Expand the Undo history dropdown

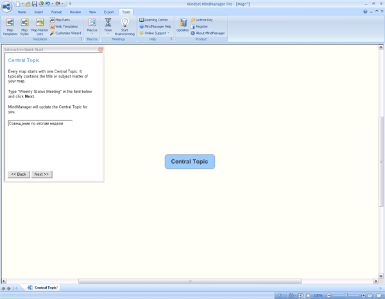click(x=53, y=4)
